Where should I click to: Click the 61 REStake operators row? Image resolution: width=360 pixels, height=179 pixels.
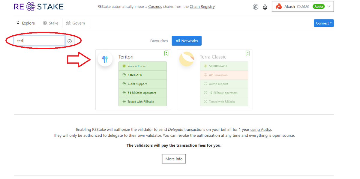click(142, 93)
